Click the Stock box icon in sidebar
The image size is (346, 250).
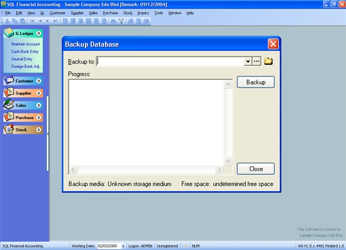[x=9, y=128]
